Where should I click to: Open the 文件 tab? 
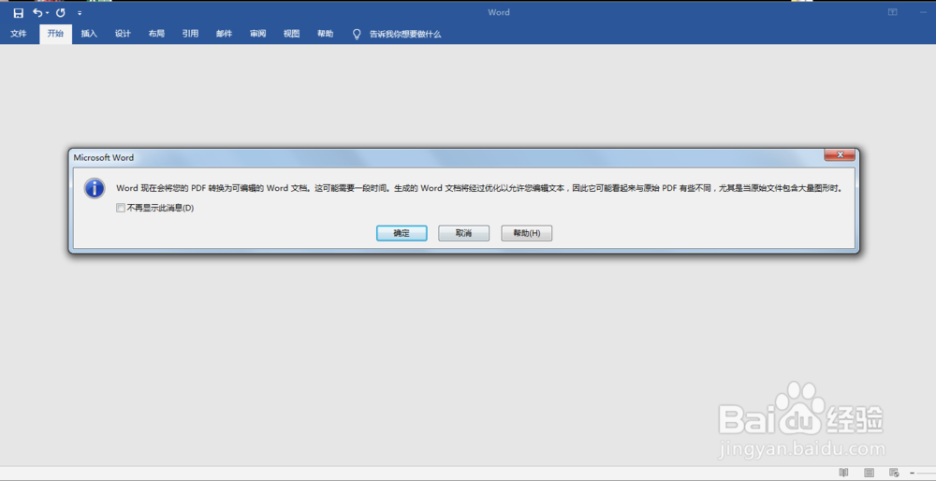pos(19,34)
